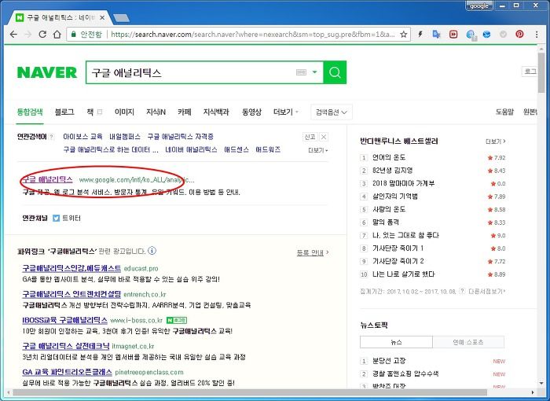Open GA 교육 파인트리오픈클래스 link
Viewport: 550px width, 401px height.
pos(67,372)
